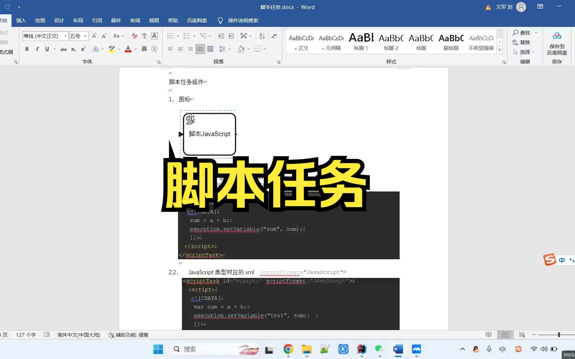Click the Find button in the editing group

(522, 33)
